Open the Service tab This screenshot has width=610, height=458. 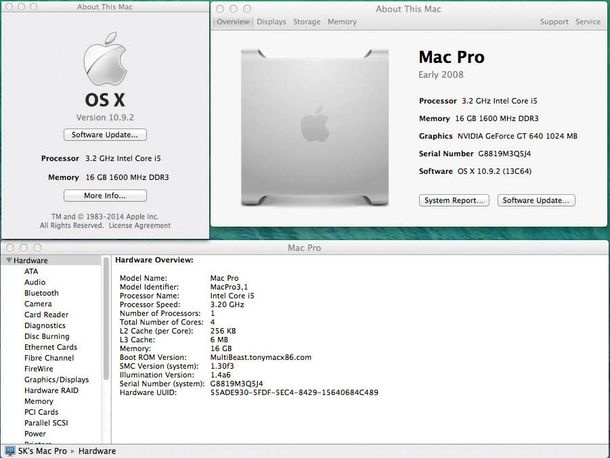click(x=588, y=22)
